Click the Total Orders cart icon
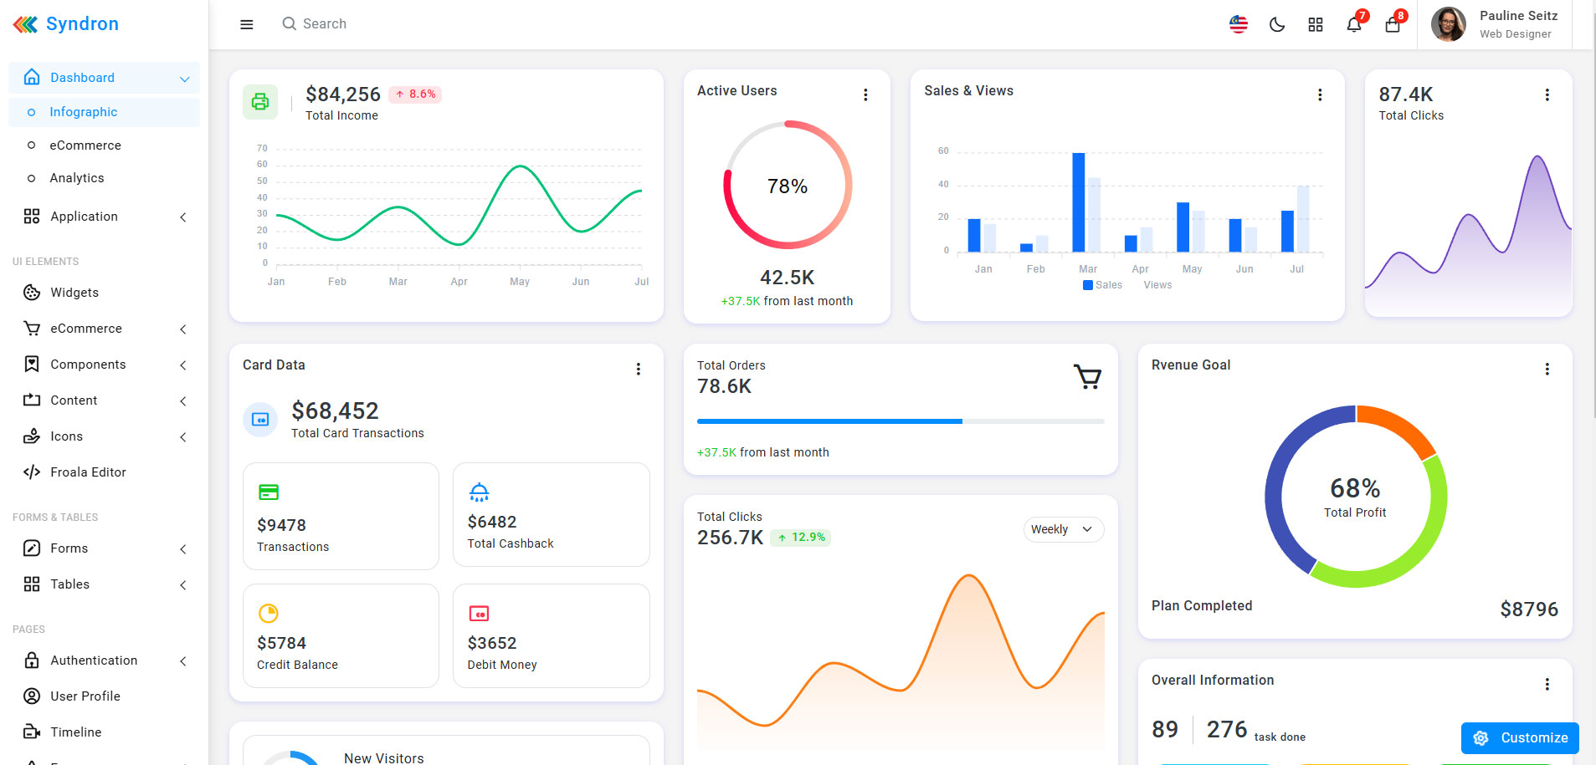 click(1088, 377)
